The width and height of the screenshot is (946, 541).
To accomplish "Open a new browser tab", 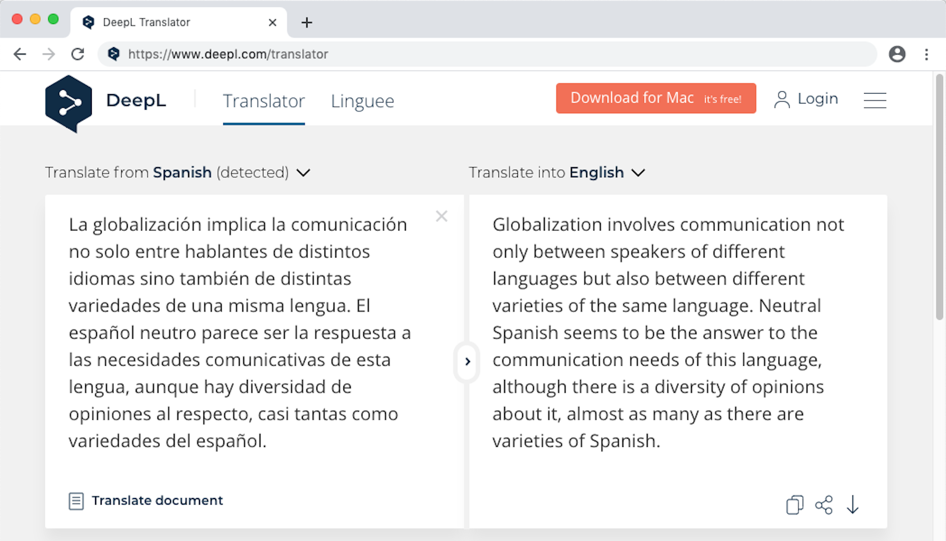I will [307, 22].
